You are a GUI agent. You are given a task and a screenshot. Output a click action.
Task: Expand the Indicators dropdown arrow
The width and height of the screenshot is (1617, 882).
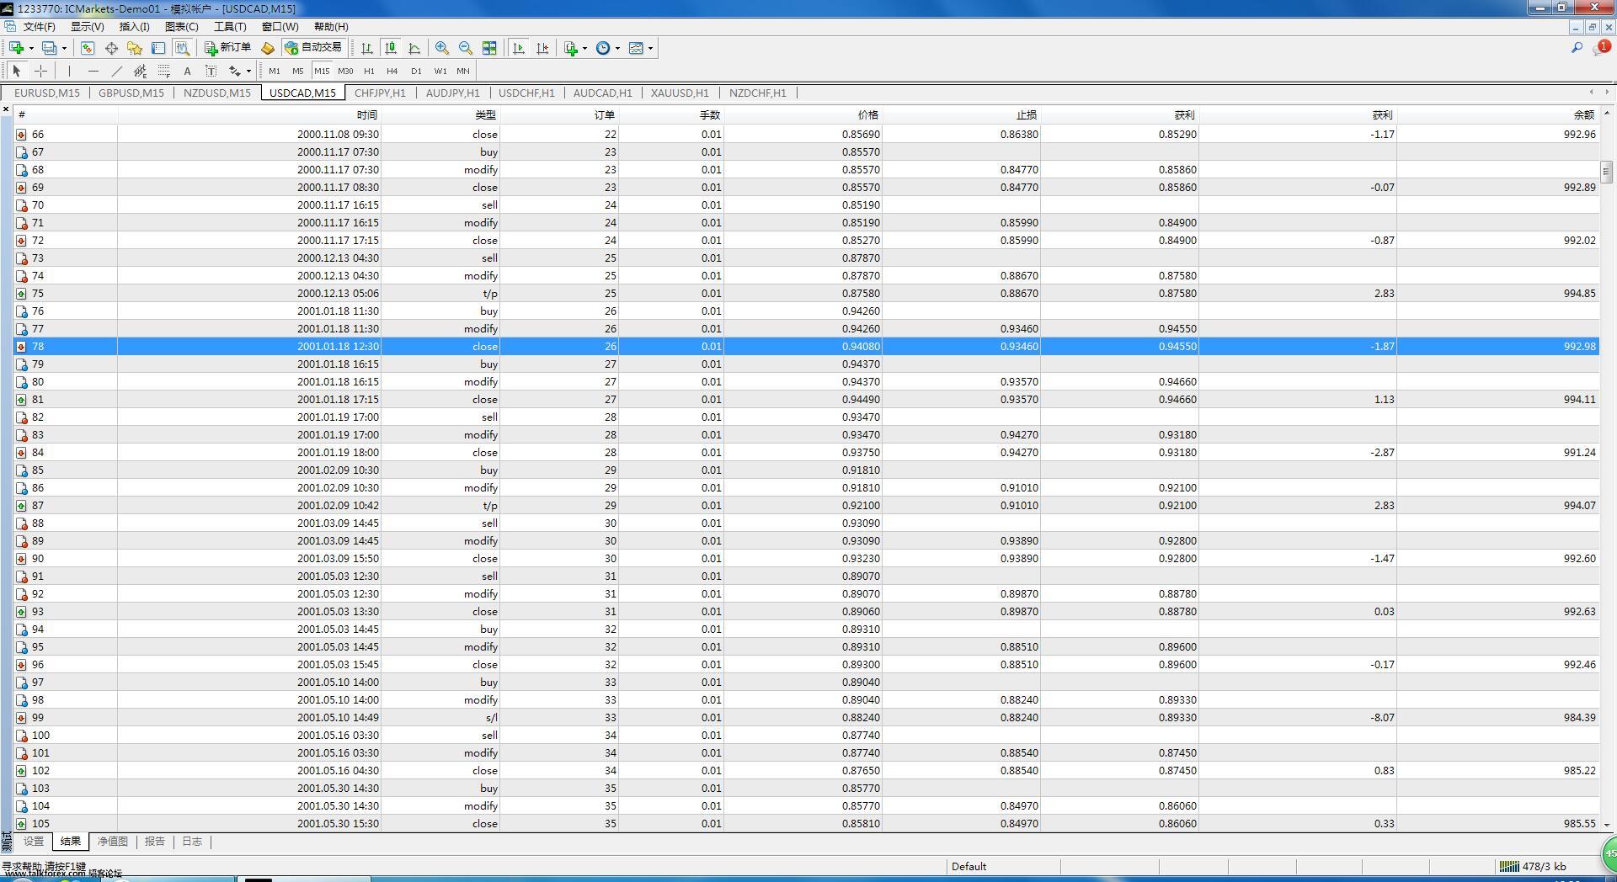584,48
